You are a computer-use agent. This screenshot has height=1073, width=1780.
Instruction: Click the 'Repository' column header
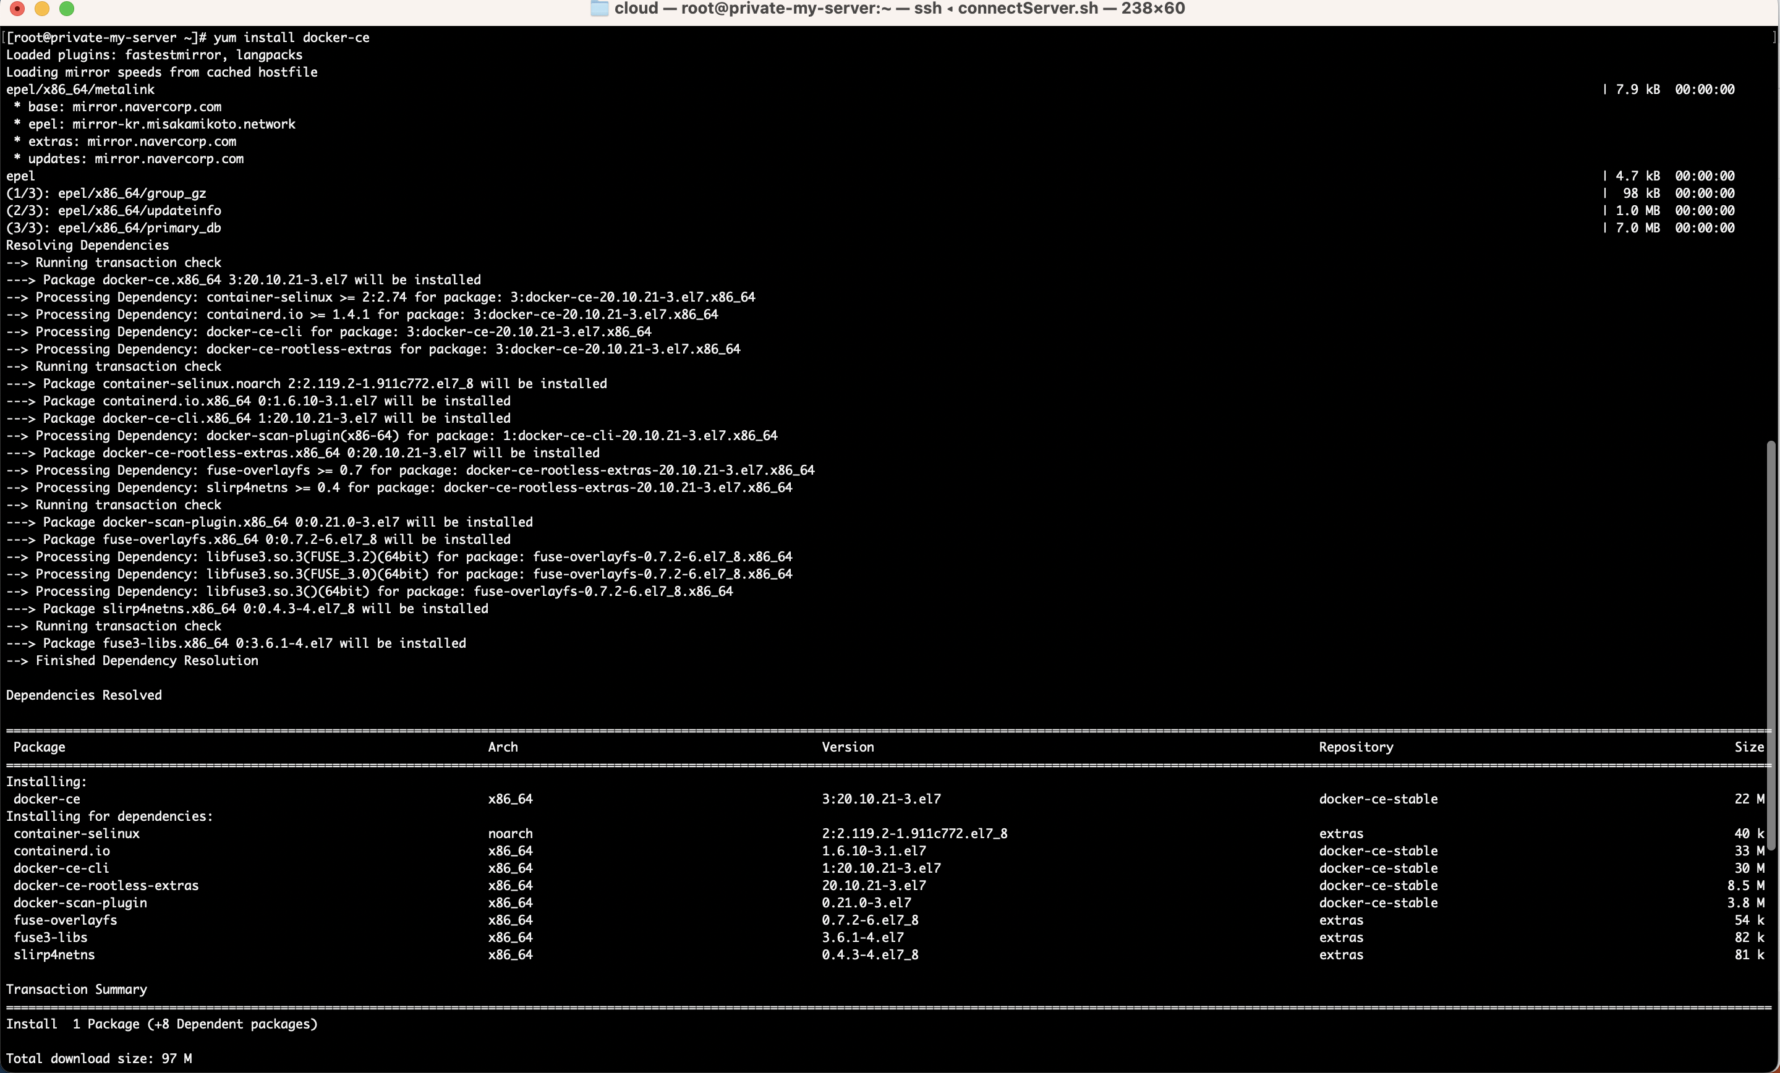click(1355, 747)
